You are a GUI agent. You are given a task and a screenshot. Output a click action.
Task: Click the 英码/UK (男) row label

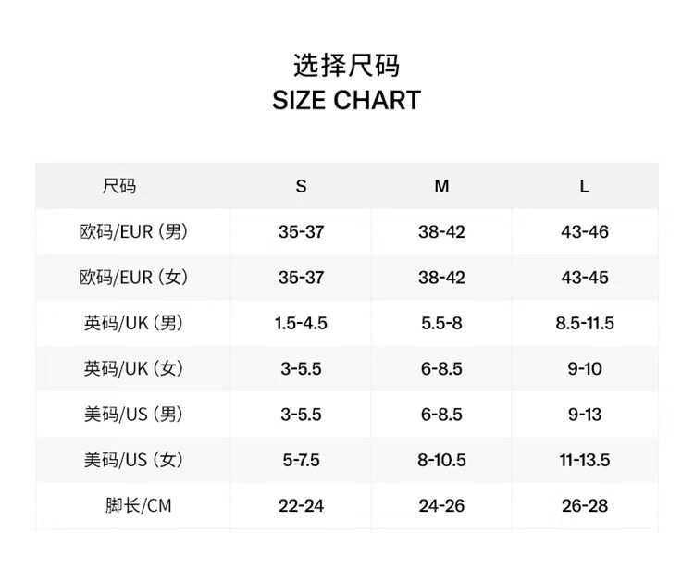tap(133, 323)
